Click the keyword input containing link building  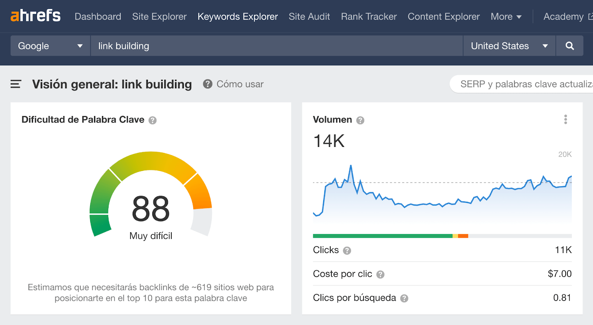277,46
